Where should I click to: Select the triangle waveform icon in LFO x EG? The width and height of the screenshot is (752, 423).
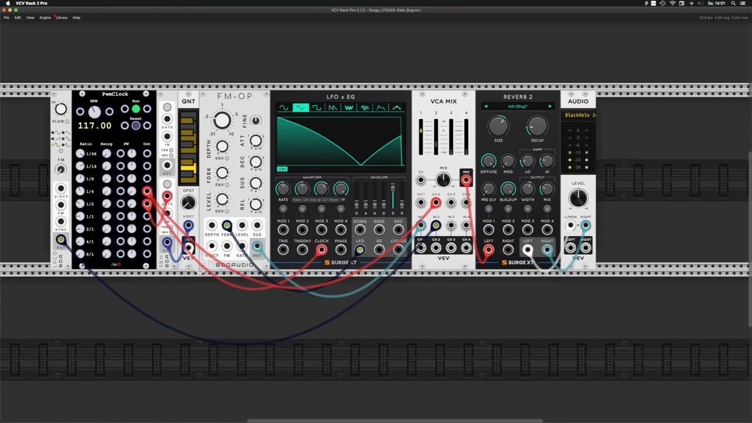click(x=301, y=108)
